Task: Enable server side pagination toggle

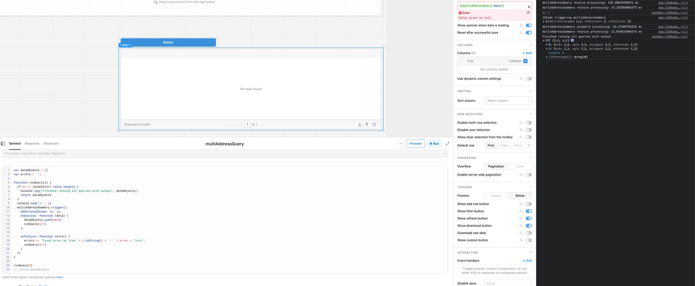Action: (x=529, y=175)
